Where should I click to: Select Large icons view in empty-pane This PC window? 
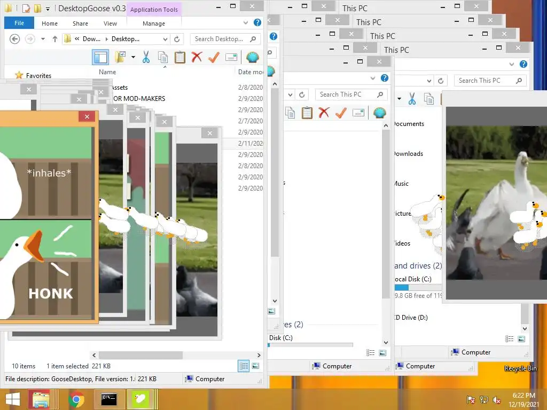click(x=382, y=353)
